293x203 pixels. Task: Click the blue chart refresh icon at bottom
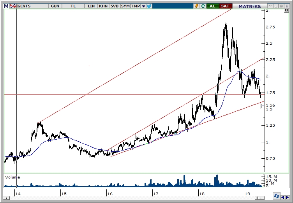pyautogui.click(x=276, y=196)
